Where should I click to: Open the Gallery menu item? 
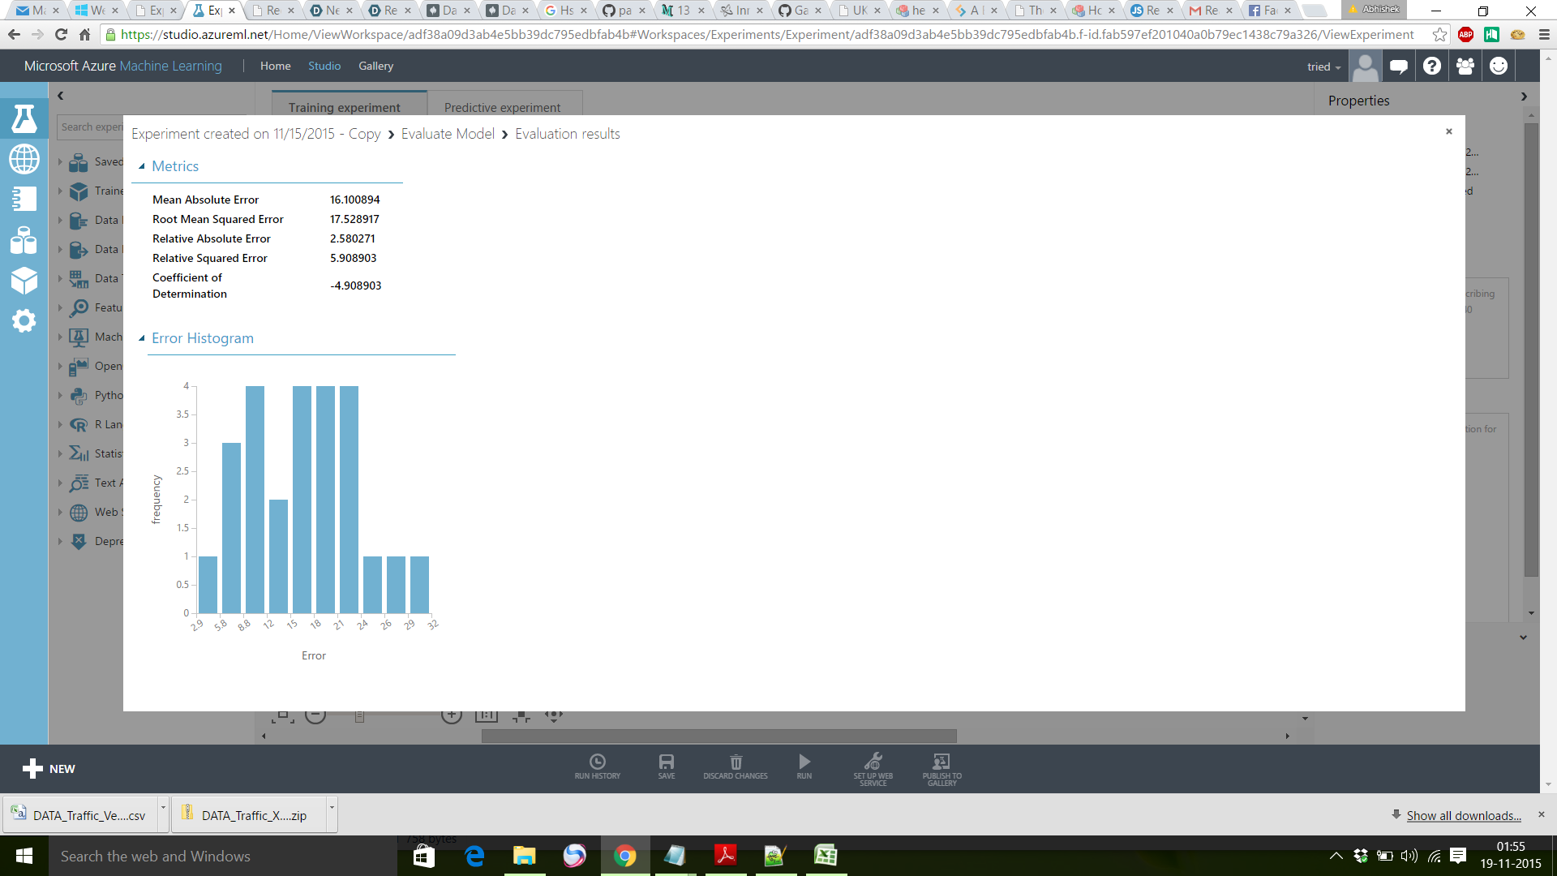[x=375, y=66]
